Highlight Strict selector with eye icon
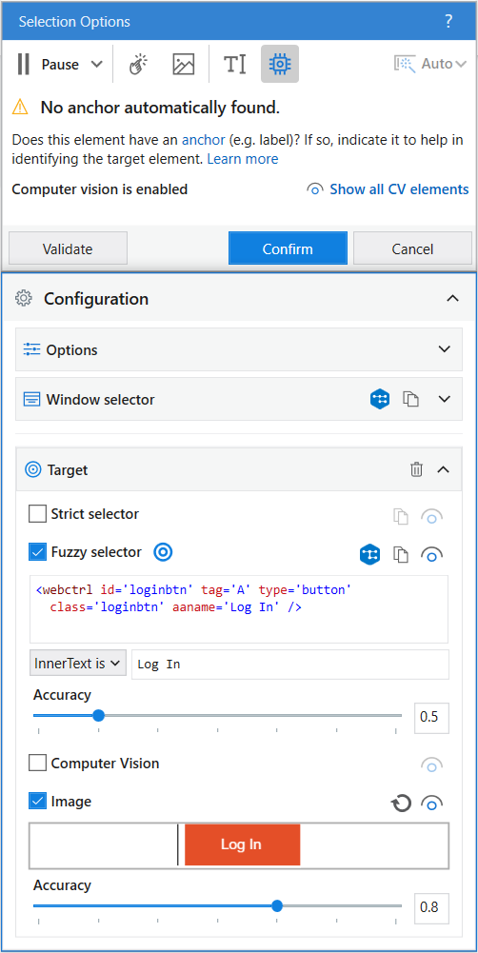The width and height of the screenshot is (478, 953). click(431, 517)
